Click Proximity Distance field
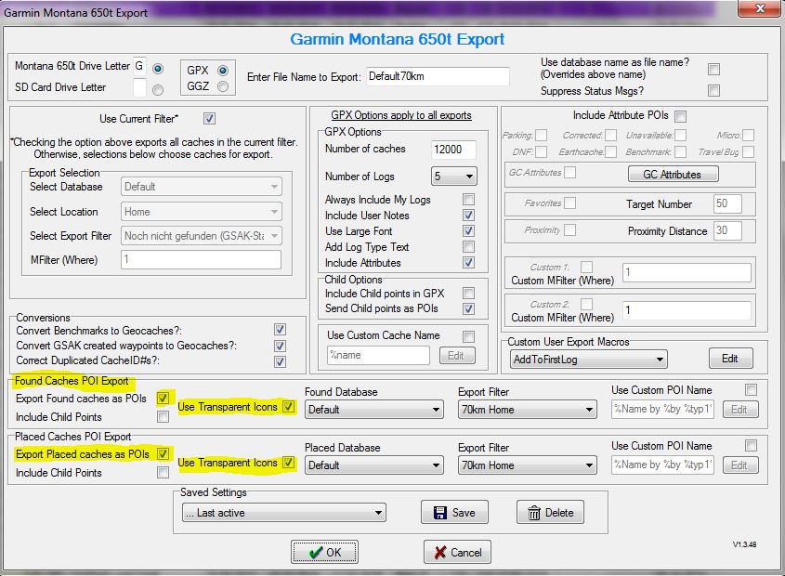Viewport: 785px width, 576px height. click(727, 231)
